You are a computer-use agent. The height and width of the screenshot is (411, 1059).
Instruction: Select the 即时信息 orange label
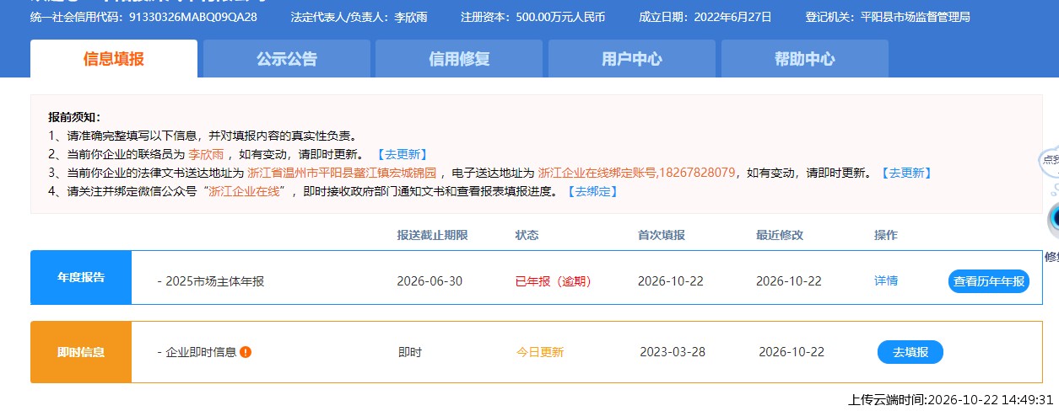tap(81, 352)
